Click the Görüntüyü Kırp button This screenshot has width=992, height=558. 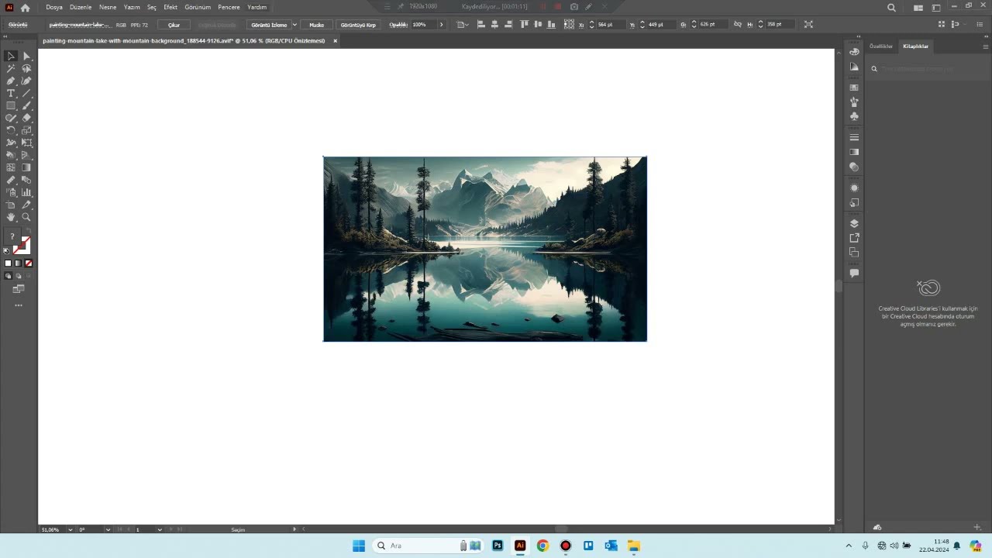point(358,25)
